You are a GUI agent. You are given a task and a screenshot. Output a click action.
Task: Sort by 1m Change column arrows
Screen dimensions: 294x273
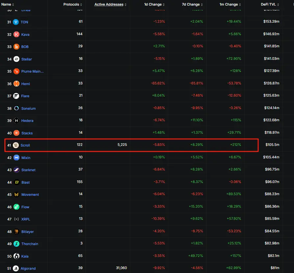pos(240,5)
